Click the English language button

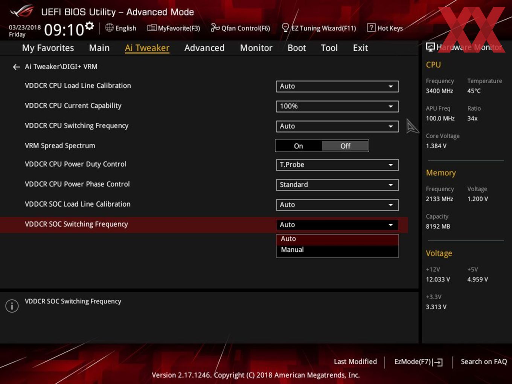point(121,28)
